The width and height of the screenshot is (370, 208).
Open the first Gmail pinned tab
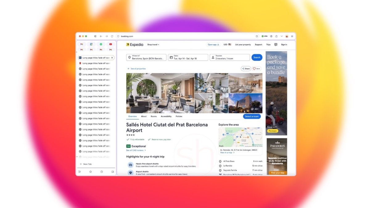pos(81,44)
